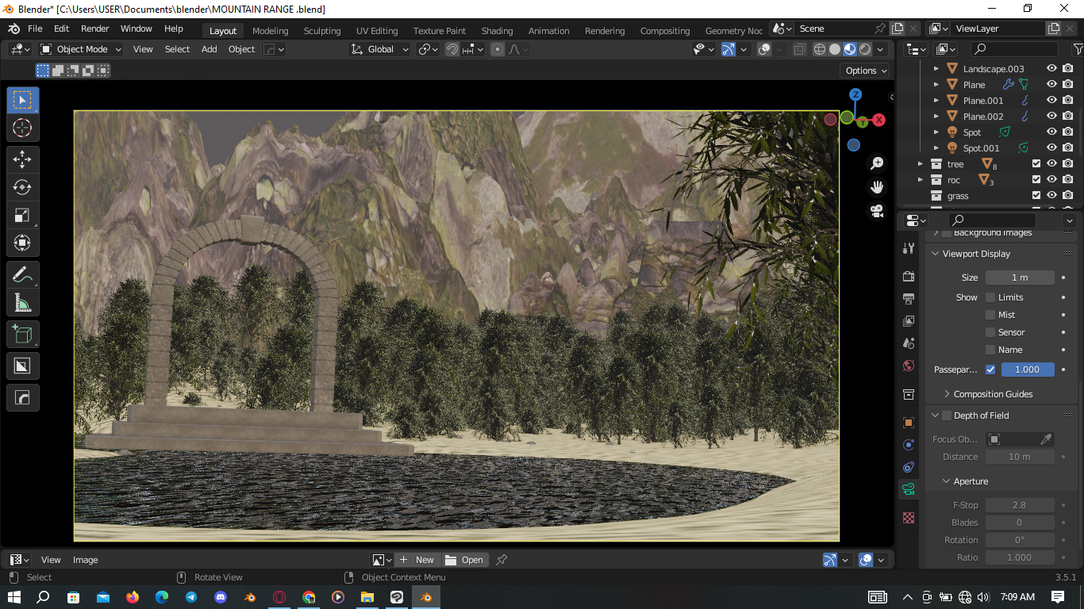Enable the Sensor checkbox
1084x609 pixels.
[x=990, y=332]
